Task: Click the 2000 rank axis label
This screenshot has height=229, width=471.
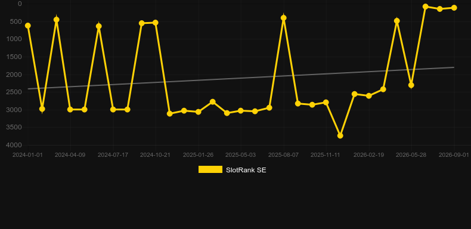Action: [14, 75]
